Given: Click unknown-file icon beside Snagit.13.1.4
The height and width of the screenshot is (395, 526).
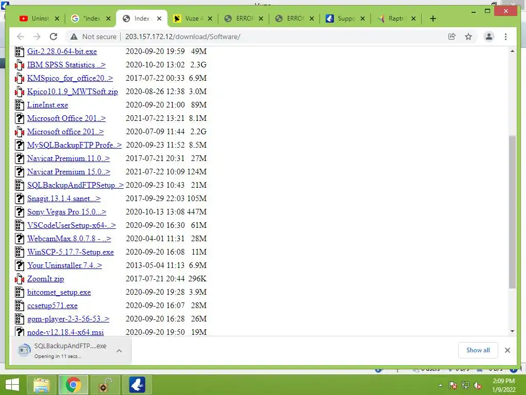Looking at the screenshot, I should tap(20, 199).
